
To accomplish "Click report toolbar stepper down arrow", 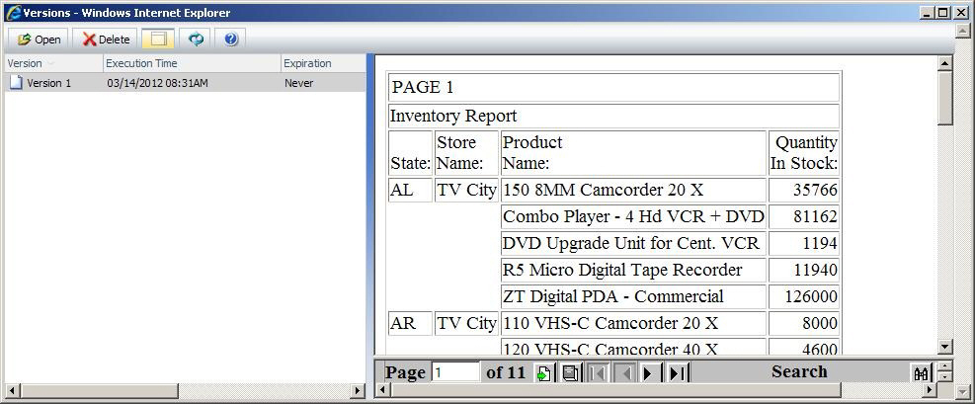I will pyautogui.click(x=944, y=376).
